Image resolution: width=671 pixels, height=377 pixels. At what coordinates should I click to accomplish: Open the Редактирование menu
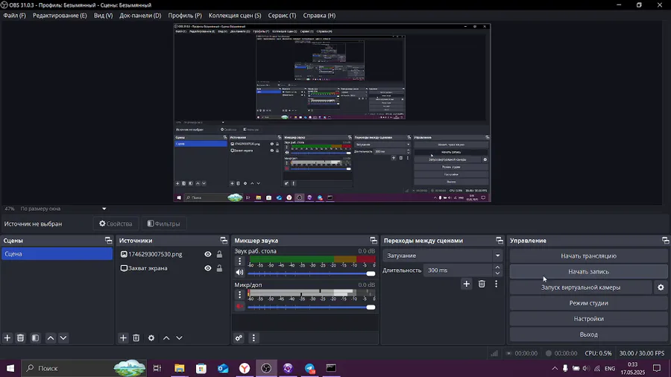pyautogui.click(x=60, y=16)
